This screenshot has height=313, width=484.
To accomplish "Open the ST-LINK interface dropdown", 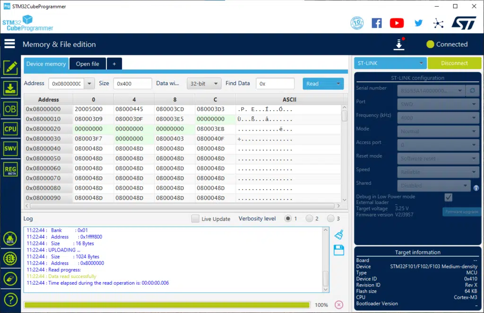I will [390, 63].
